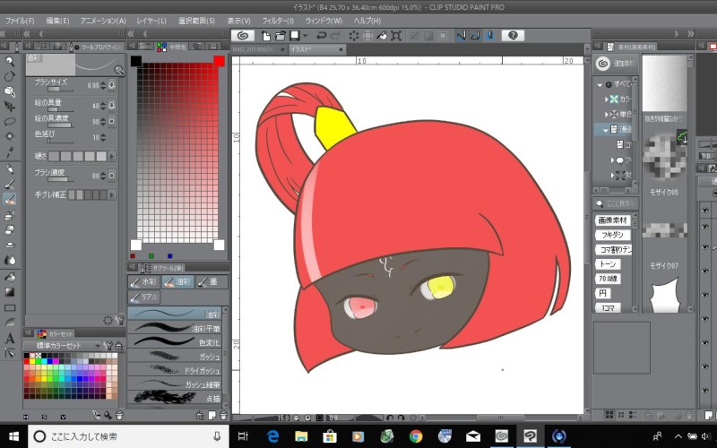The height and width of the screenshot is (448, 717).
Task: Select the Eyedropper tool
Action: (x=10, y=151)
